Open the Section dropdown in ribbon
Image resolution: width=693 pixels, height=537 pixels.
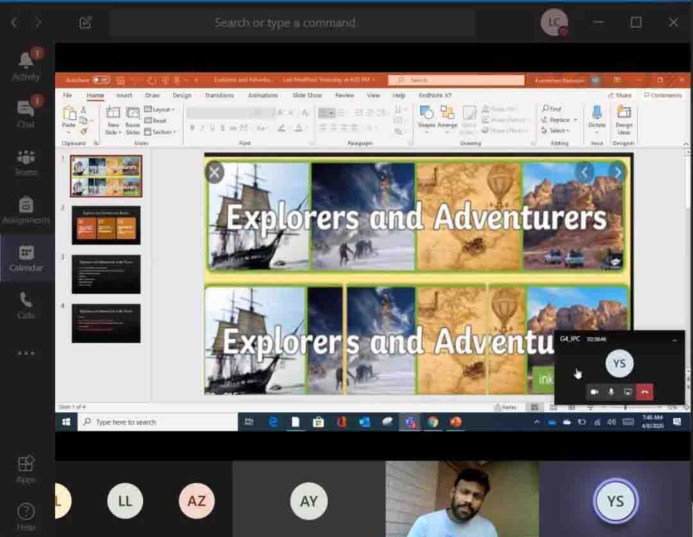pos(160,132)
